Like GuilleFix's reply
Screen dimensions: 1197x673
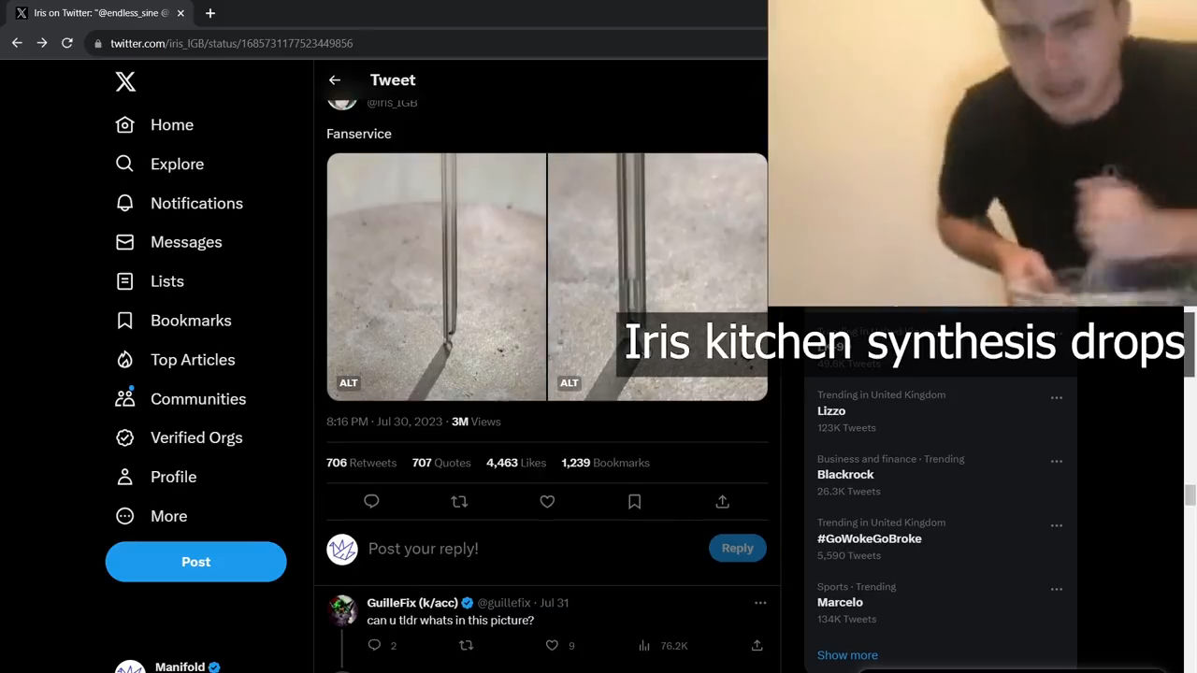[552, 645]
